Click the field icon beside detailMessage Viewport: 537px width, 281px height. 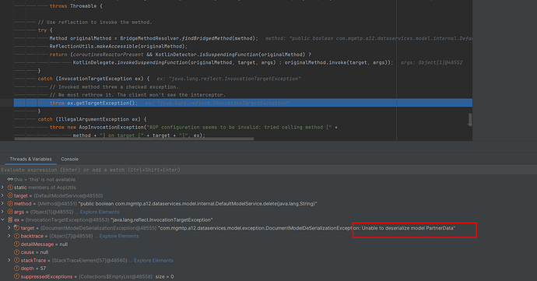(x=16, y=244)
